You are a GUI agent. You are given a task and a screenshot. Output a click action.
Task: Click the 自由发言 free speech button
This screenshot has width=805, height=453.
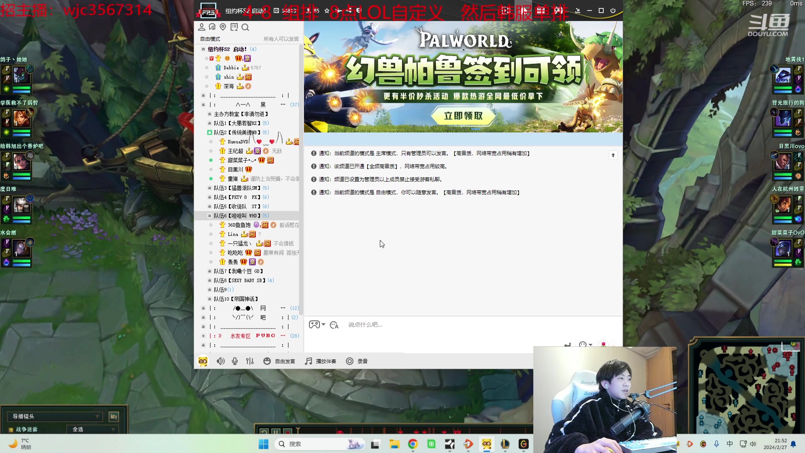coord(279,361)
